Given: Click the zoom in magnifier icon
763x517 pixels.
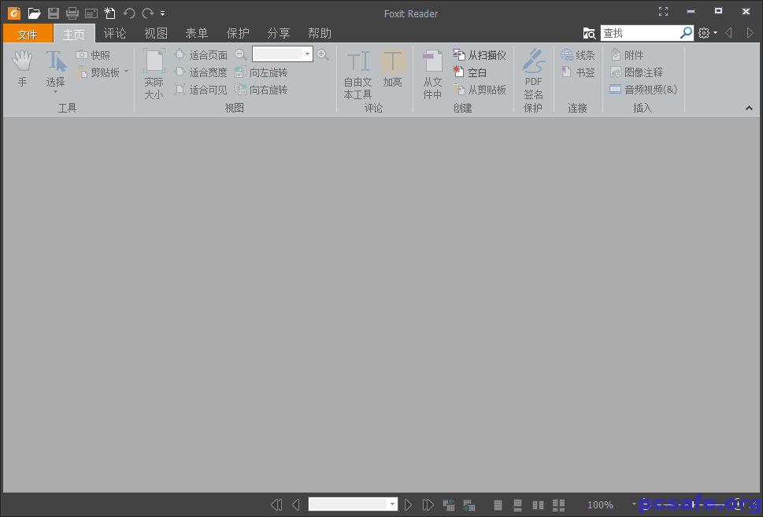Looking at the screenshot, I should (323, 54).
